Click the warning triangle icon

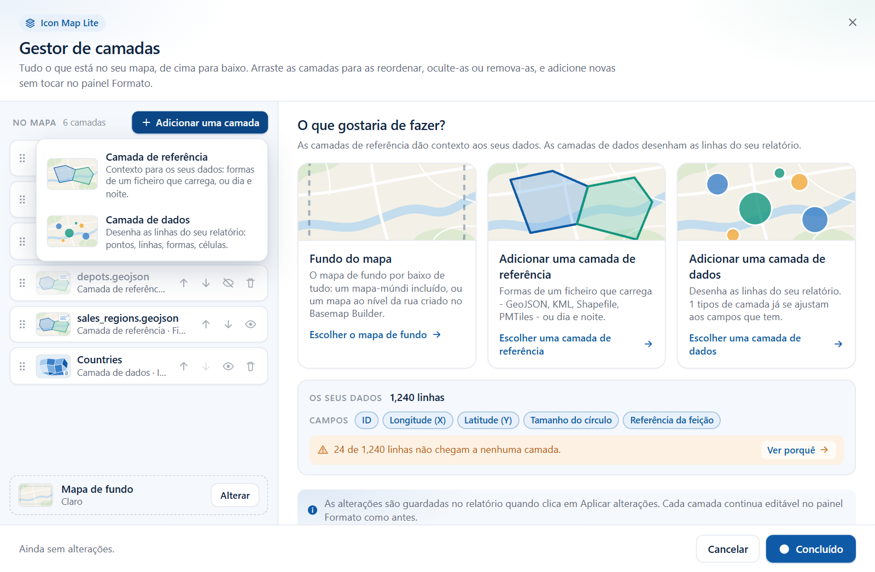[x=323, y=450]
